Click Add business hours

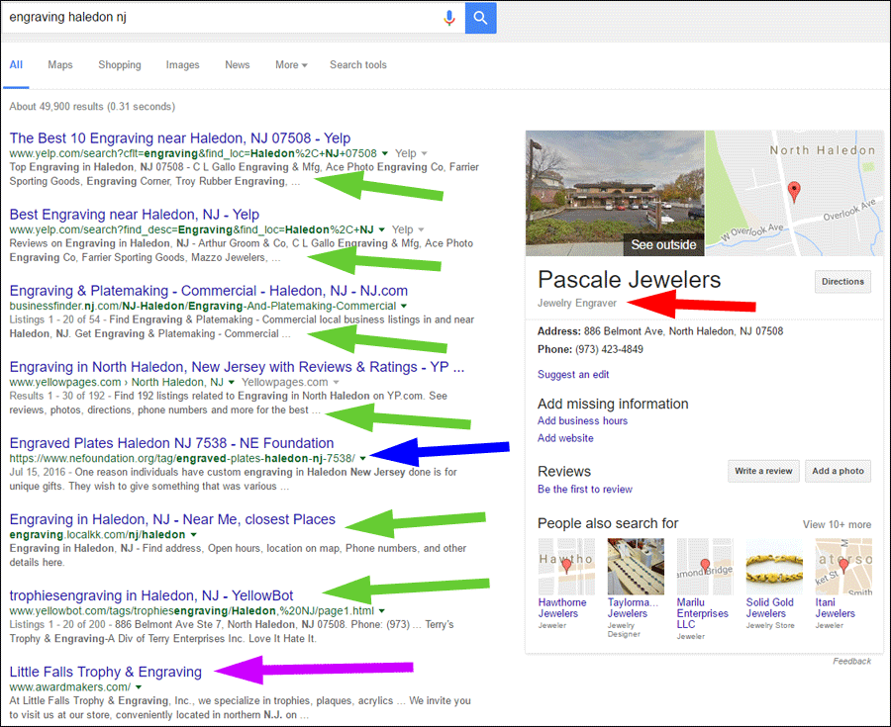click(x=582, y=421)
